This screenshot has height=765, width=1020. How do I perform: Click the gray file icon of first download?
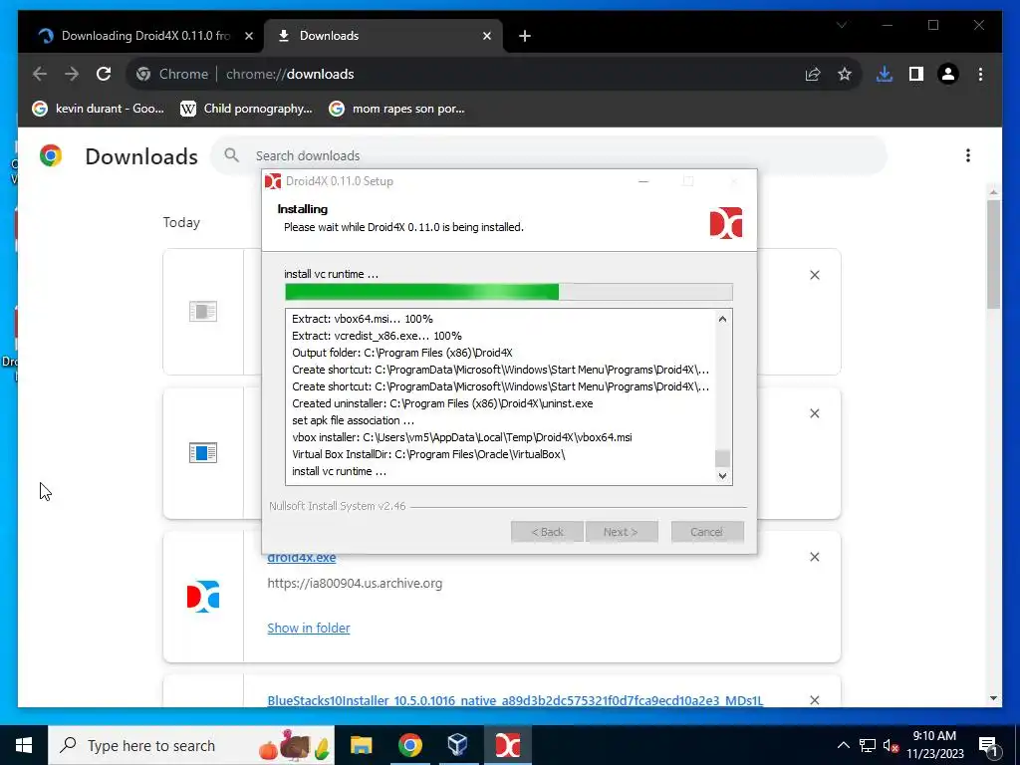[x=203, y=311]
